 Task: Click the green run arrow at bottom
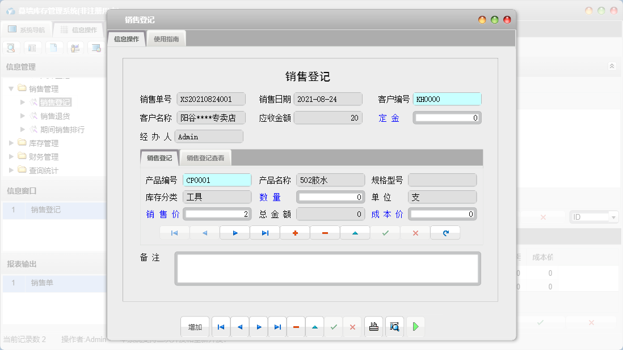click(x=415, y=327)
